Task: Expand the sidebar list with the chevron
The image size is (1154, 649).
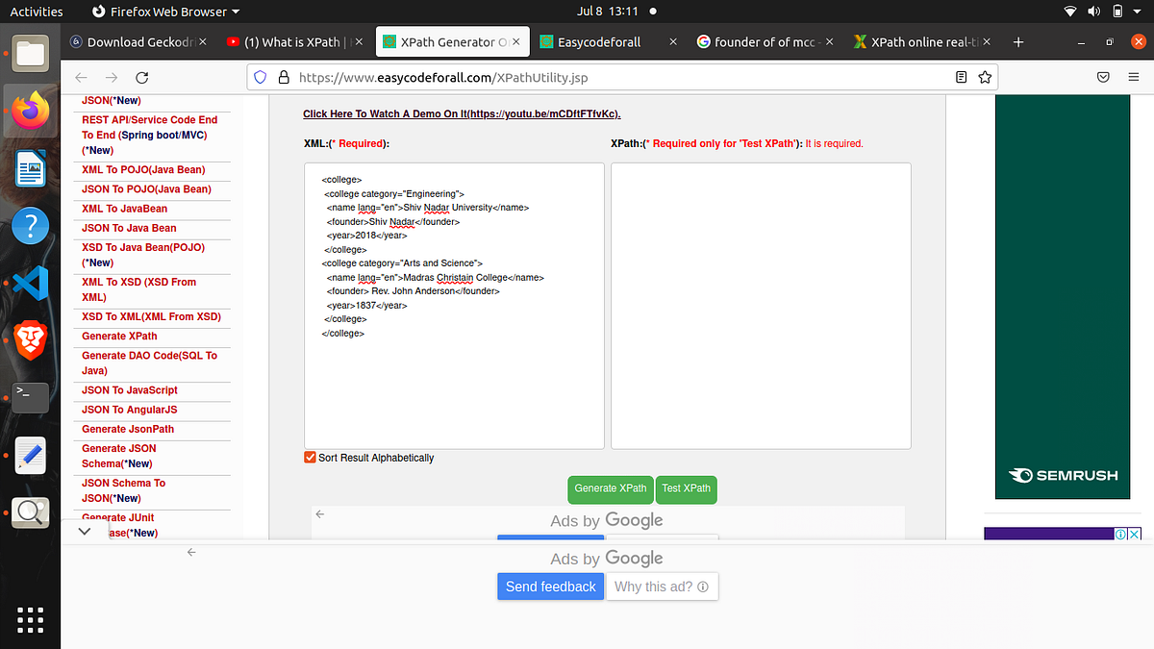Action: pyautogui.click(x=84, y=530)
